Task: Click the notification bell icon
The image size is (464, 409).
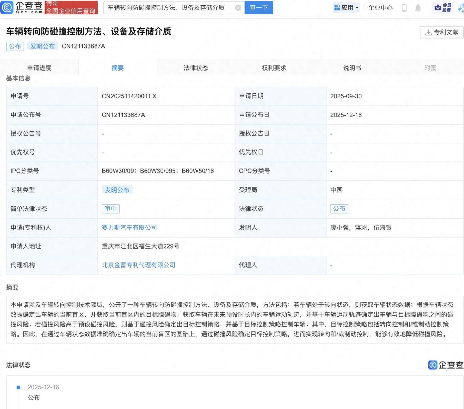Action: tap(418, 8)
